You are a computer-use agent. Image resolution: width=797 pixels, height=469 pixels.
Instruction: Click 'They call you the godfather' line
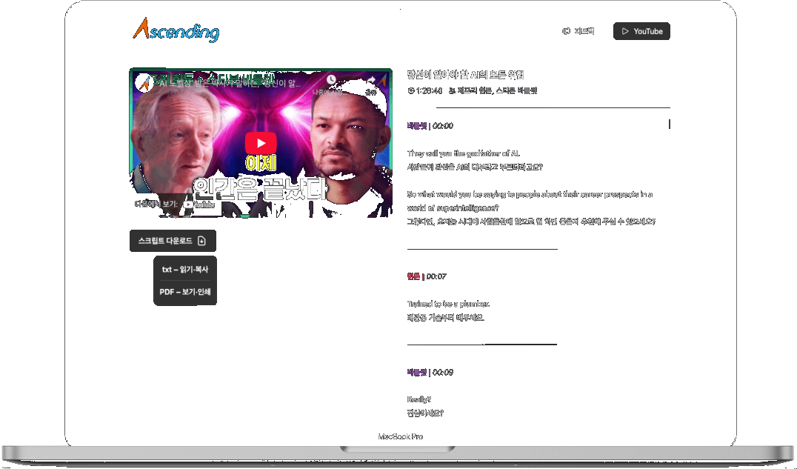pyautogui.click(x=463, y=153)
